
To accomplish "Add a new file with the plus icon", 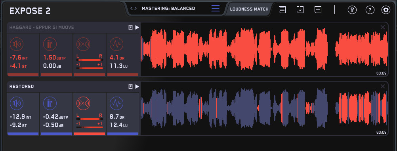I will point(318,10).
